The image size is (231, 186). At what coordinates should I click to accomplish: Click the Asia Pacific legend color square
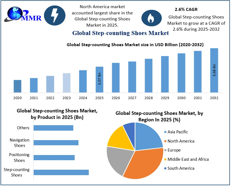(x=165, y=132)
